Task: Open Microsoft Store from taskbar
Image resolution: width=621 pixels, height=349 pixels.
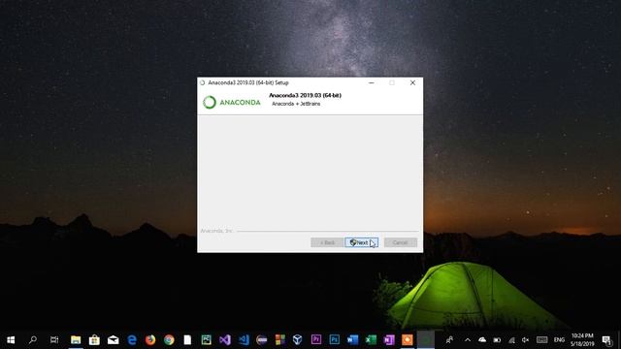Action: 94,339
